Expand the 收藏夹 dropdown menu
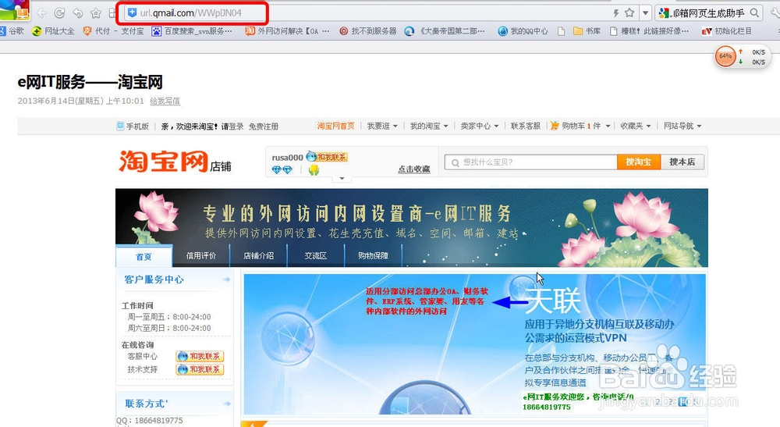Viewport: 780px width, 427px height. point(635,126)
